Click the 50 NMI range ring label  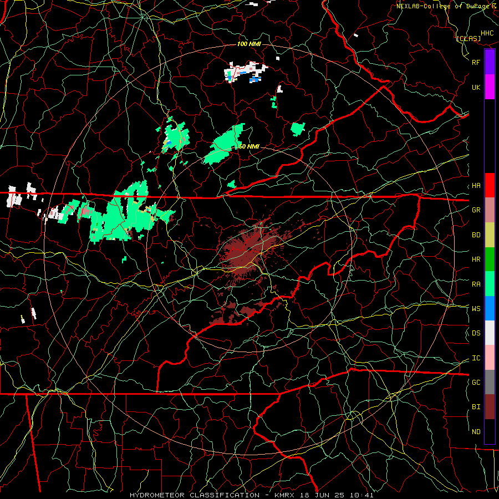[x=249, y=146]
